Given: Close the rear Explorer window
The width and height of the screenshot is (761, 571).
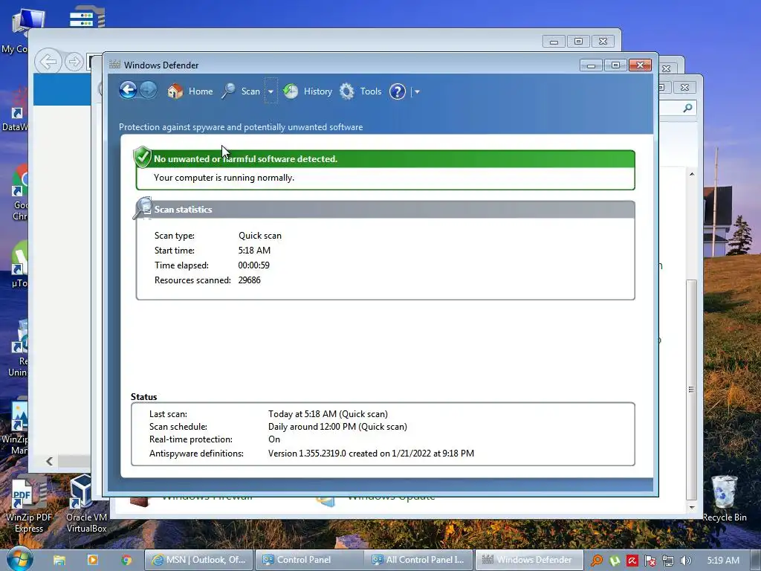Looking at the screenshot, I should coord(603,42).
